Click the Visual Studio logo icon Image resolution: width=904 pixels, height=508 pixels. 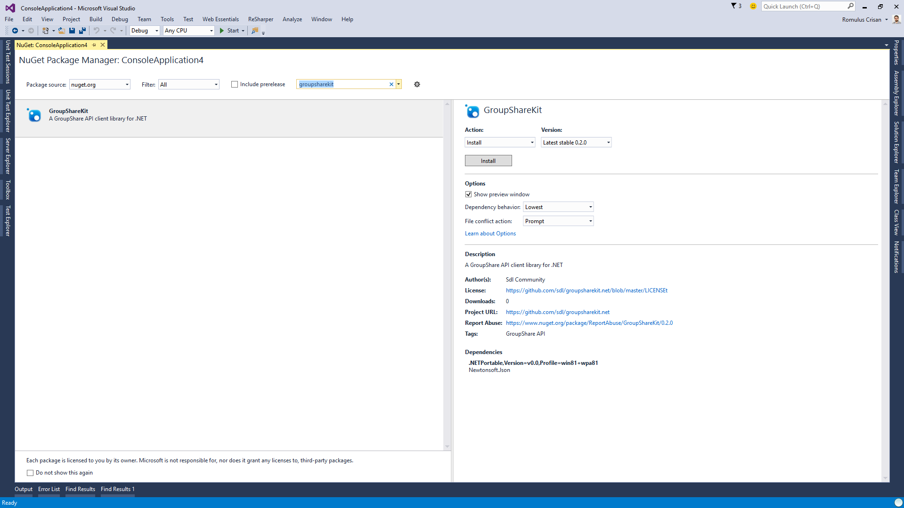coord(10,8)
